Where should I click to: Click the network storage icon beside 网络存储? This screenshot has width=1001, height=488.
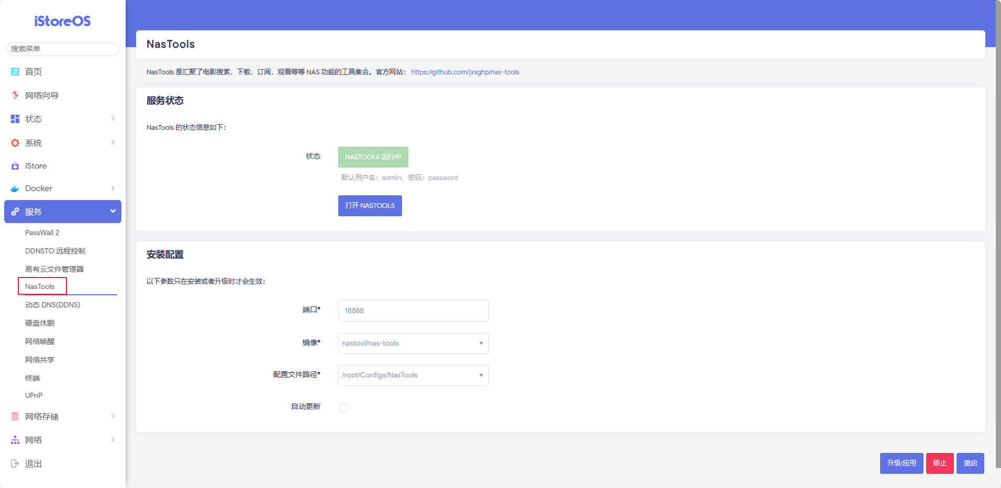[x=15, y=416]
